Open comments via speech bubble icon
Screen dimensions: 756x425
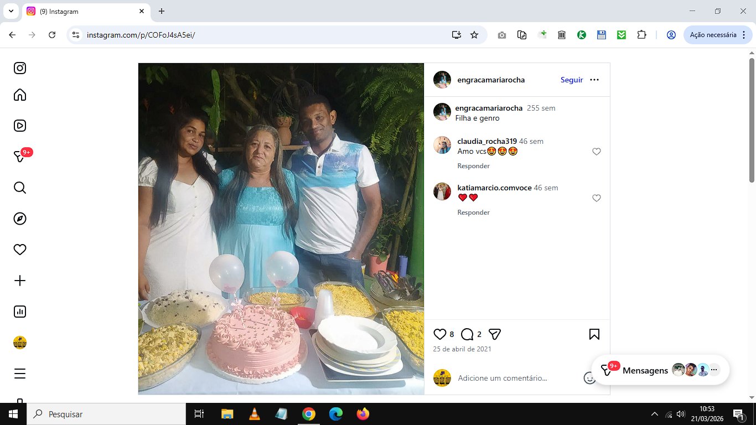pyautogui.click(x=467, y=334)
